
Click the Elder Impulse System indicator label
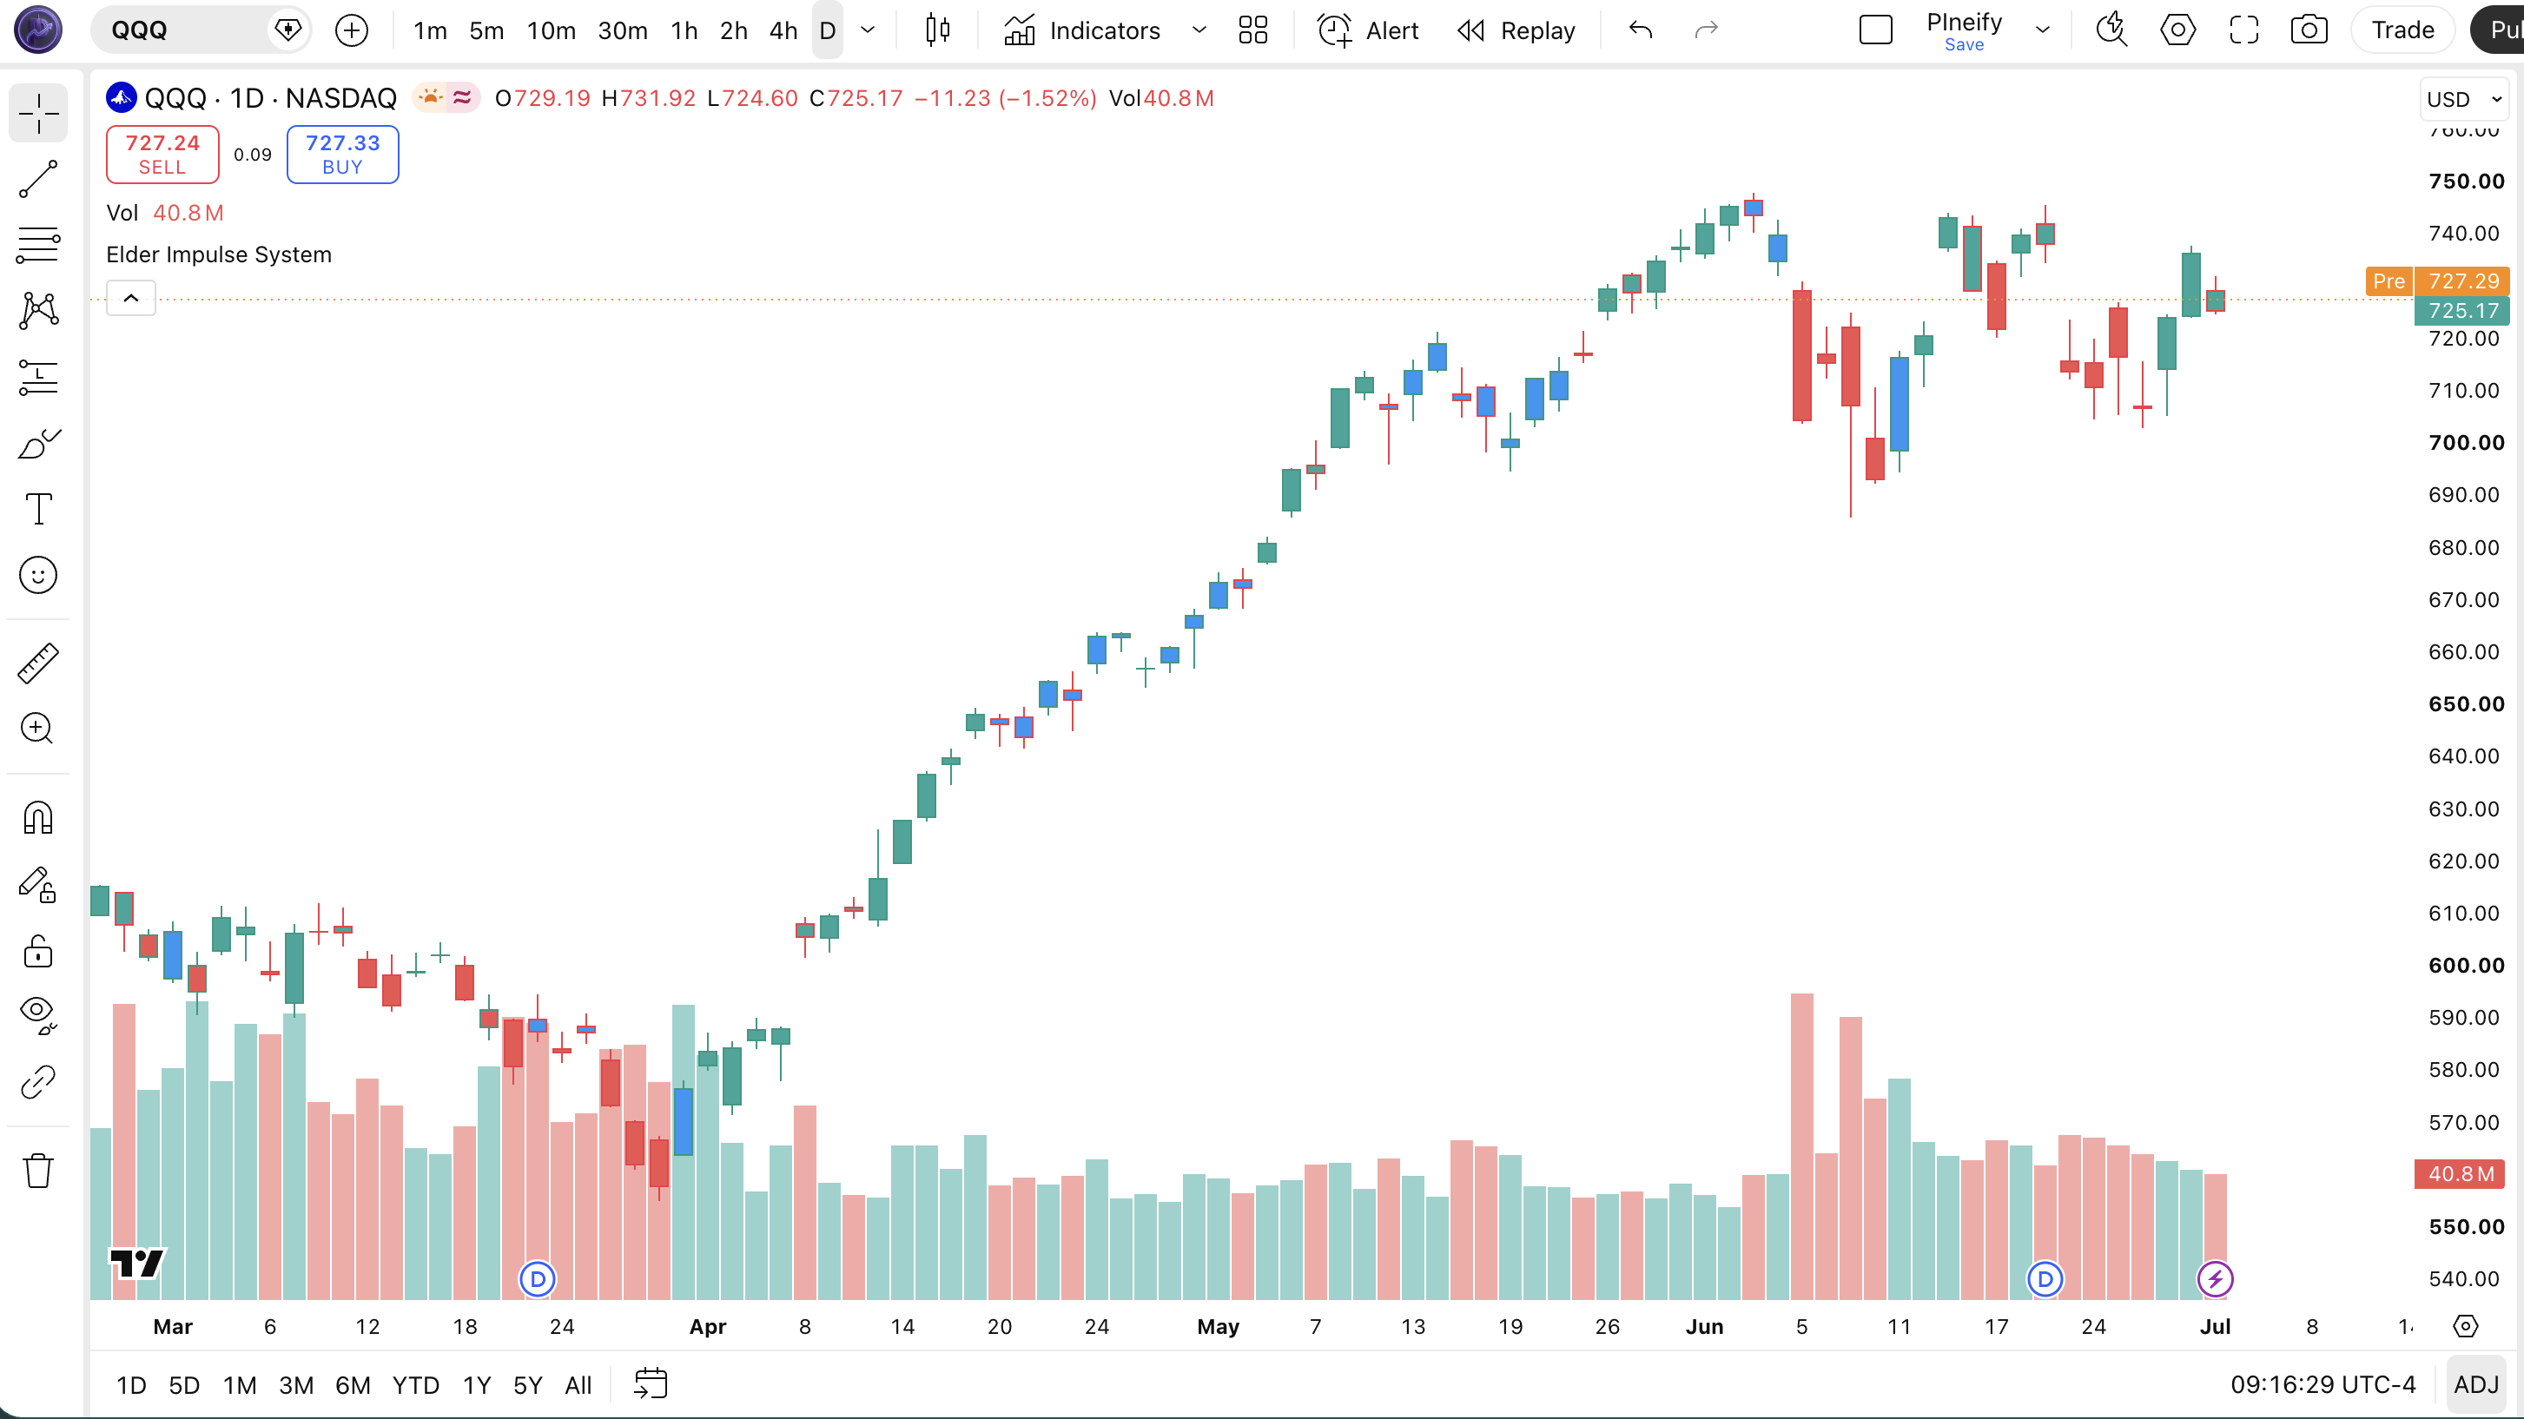(x=219, y=254)
